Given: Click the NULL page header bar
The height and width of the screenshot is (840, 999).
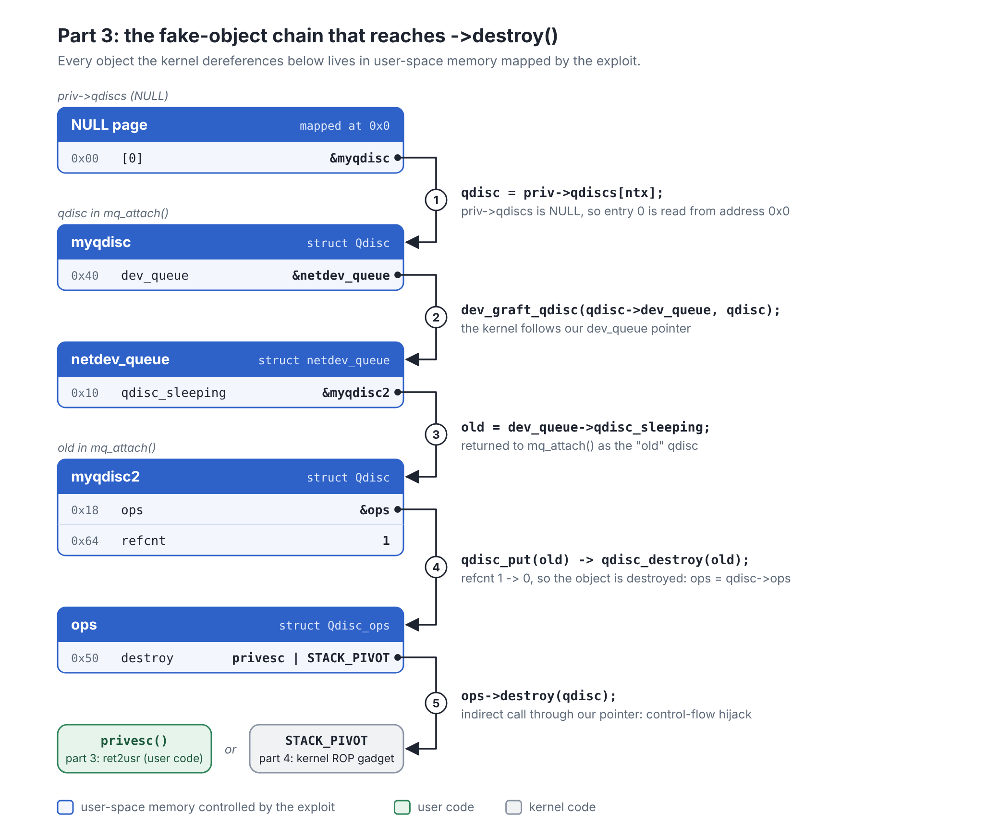Looking at the screenshot, I should pyautogui.click(x=231, y=125).
